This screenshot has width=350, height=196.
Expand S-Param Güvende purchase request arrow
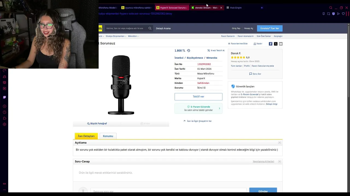coord(219,108)
